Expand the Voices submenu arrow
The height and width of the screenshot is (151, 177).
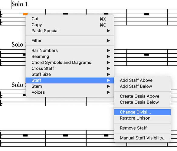click(109, 92)
